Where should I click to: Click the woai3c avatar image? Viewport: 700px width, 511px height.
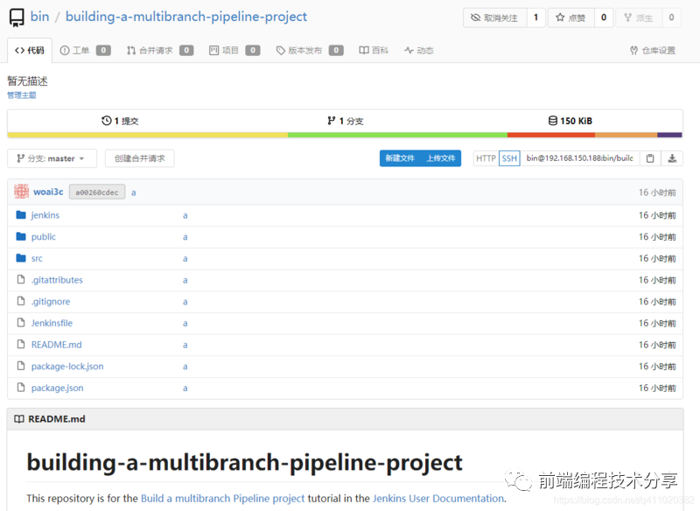pyautogui.click(x=21, y=192)
